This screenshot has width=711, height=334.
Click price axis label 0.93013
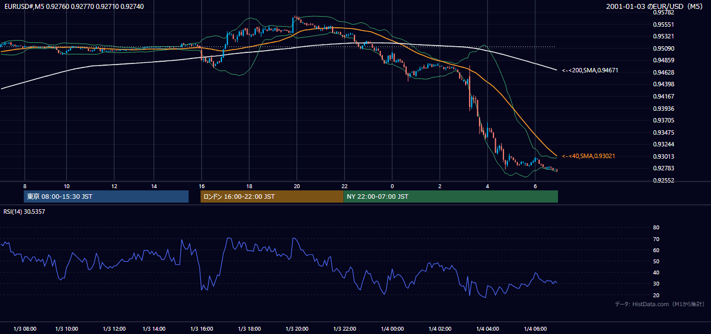(x=663, y=156)
